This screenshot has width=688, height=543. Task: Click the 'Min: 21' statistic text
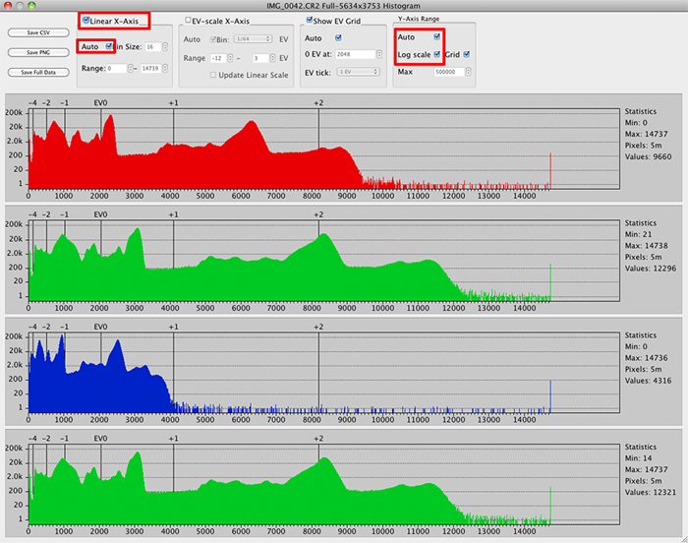[639, 234]
